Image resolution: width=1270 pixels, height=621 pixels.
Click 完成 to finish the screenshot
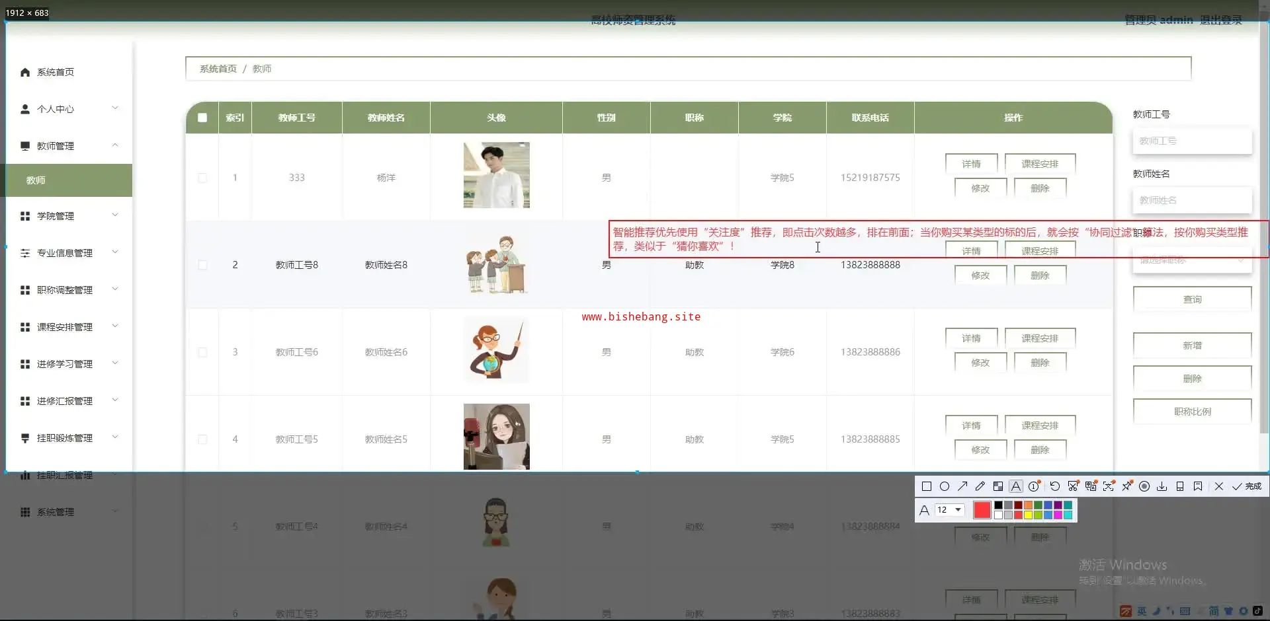click(1247, 486)
